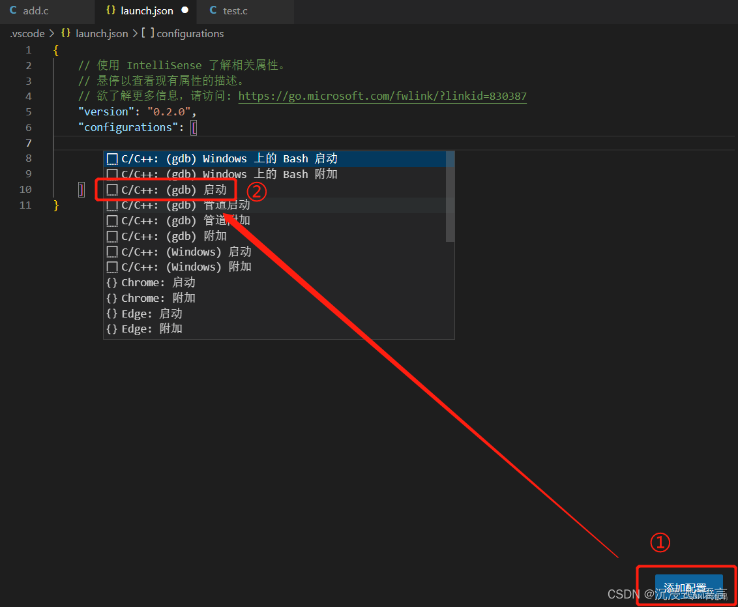Open the configurations breadcrumb dropdown
This screenshot has width=738, height=607.
pos(190,33)
